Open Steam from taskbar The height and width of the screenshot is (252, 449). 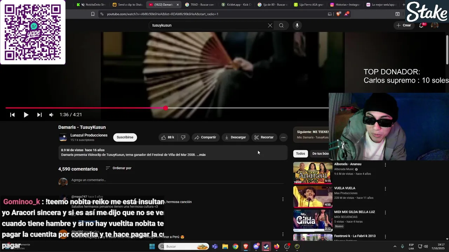point(266,246)
